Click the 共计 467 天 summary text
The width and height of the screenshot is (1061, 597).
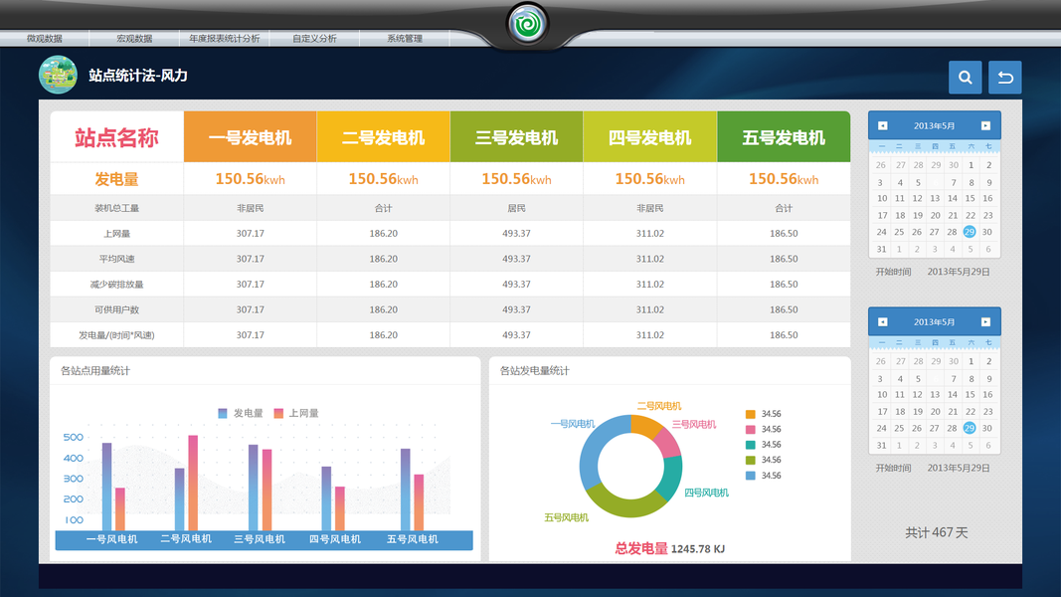(937, 532)
